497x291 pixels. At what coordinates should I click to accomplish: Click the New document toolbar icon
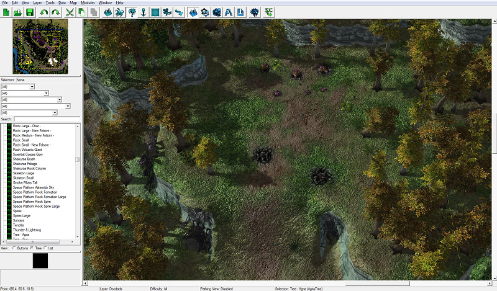click(6, 12)
